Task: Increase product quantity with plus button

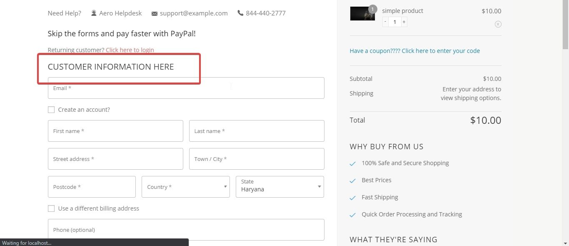Action: [404, 22]
